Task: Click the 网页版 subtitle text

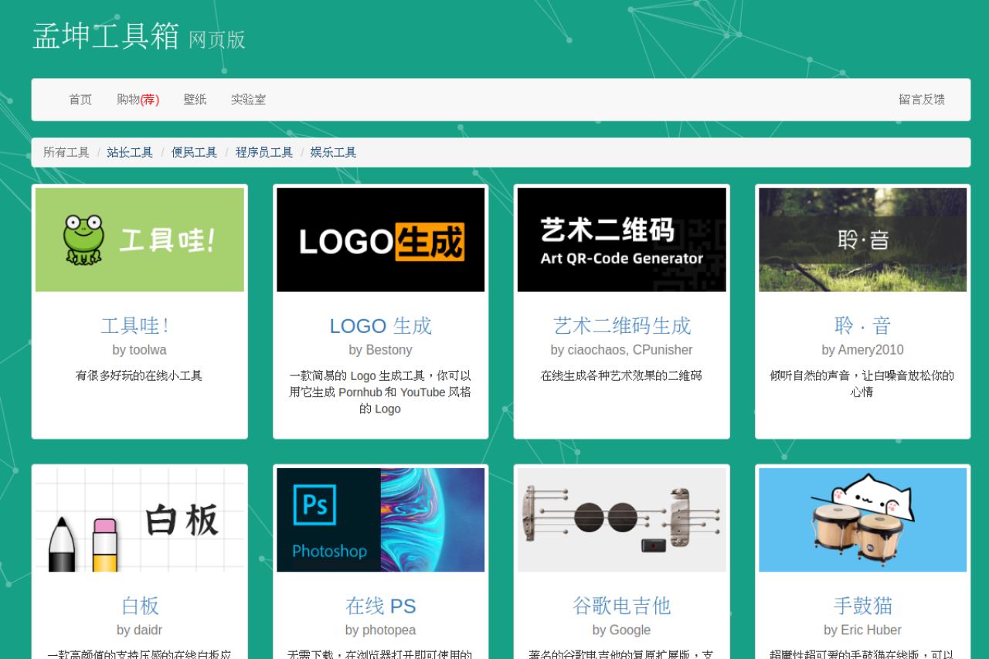Action: click(x=217, y=40)
